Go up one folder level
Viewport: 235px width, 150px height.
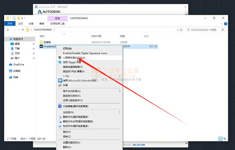[23, 30]
